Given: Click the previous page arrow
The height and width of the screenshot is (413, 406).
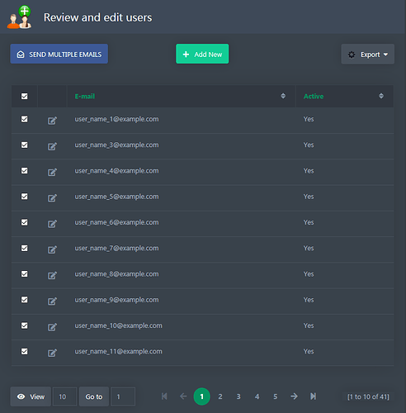Looking at the screenshot, I should click(183, 396).
